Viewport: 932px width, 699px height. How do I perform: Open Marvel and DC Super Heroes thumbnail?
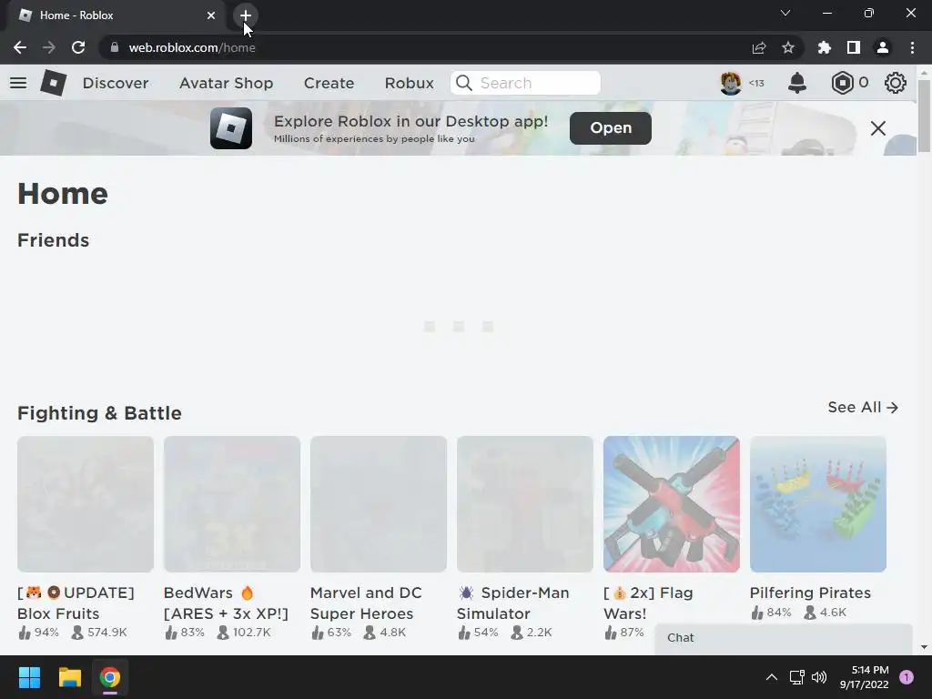[378, 504]
